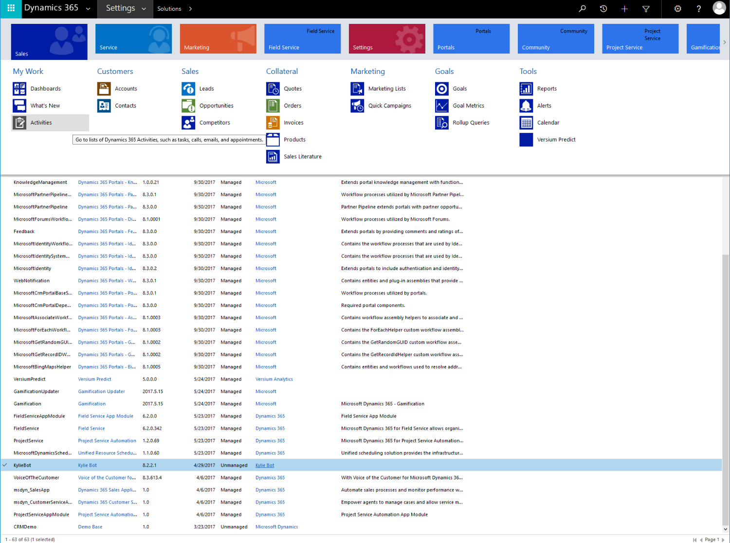Open the Kylie Bot solution link
This screenshot has width=730, height=543.
[88, 466]
